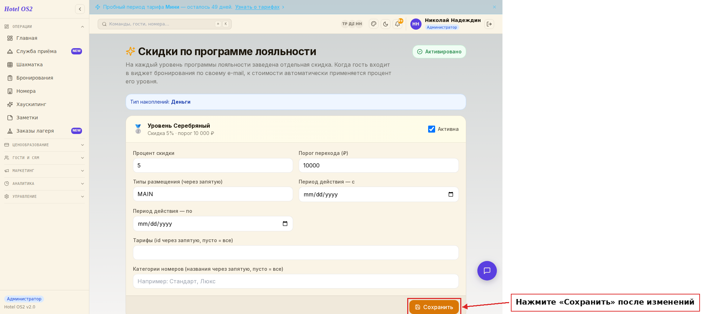Viewport: 708px width, 314px height.
Task: Open Хаускипинг section
Action: [x=44, y=104]
